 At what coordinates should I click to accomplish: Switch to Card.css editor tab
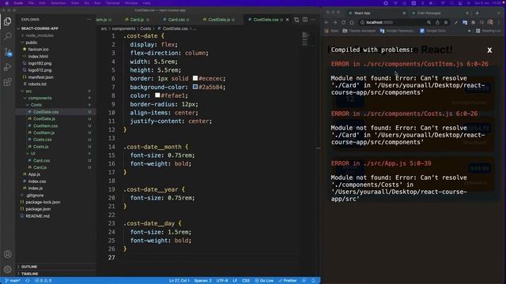click(176, 20)
